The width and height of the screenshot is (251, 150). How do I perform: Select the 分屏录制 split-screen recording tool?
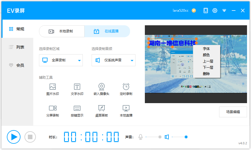52,108
